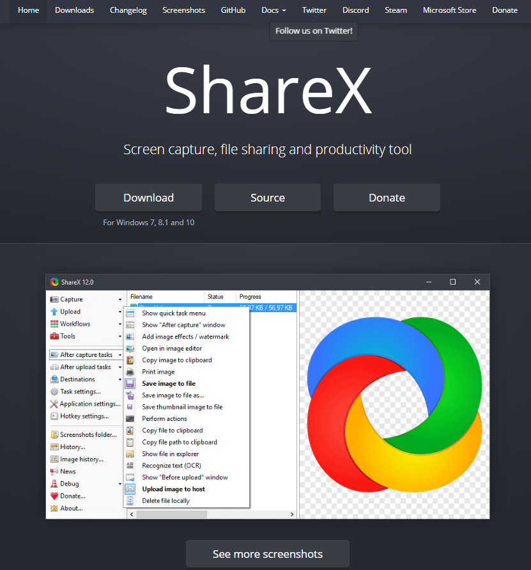
Task: Click the Task settings gear icon
Action: [54, 392]
